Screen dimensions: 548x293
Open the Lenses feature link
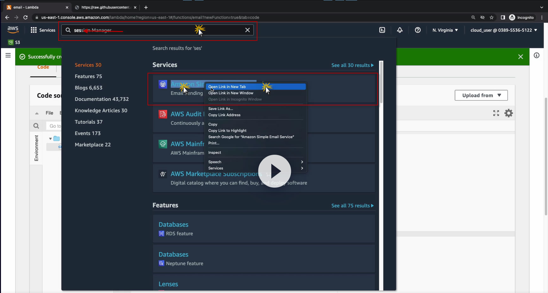168,284
